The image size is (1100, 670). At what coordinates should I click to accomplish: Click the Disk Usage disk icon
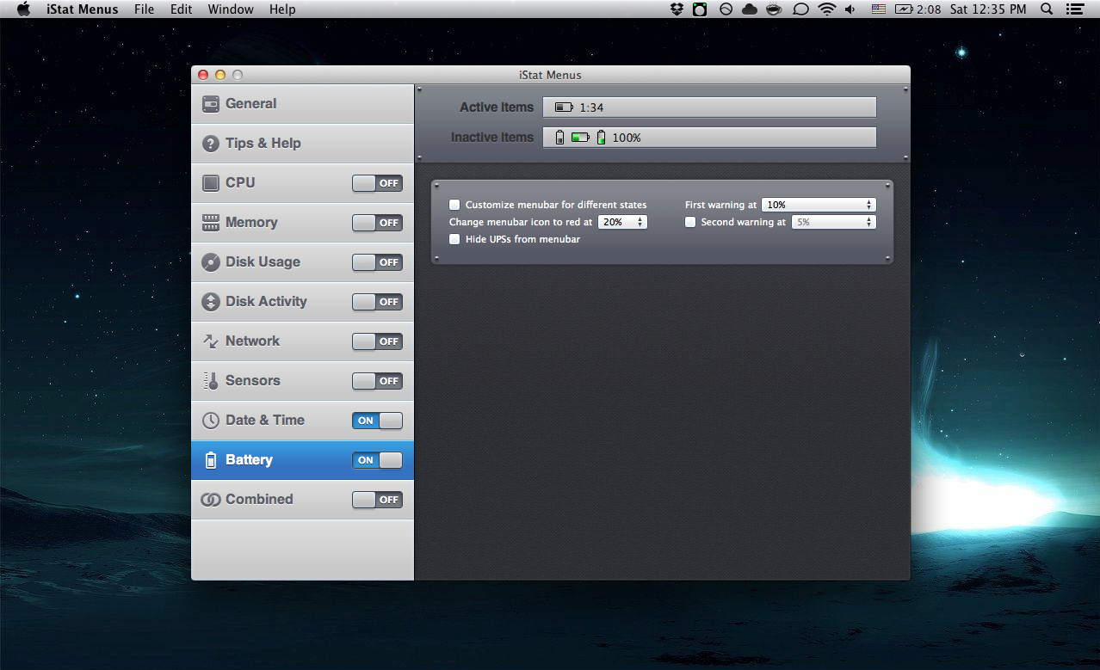pyautogui.click(x=211, y=262)
